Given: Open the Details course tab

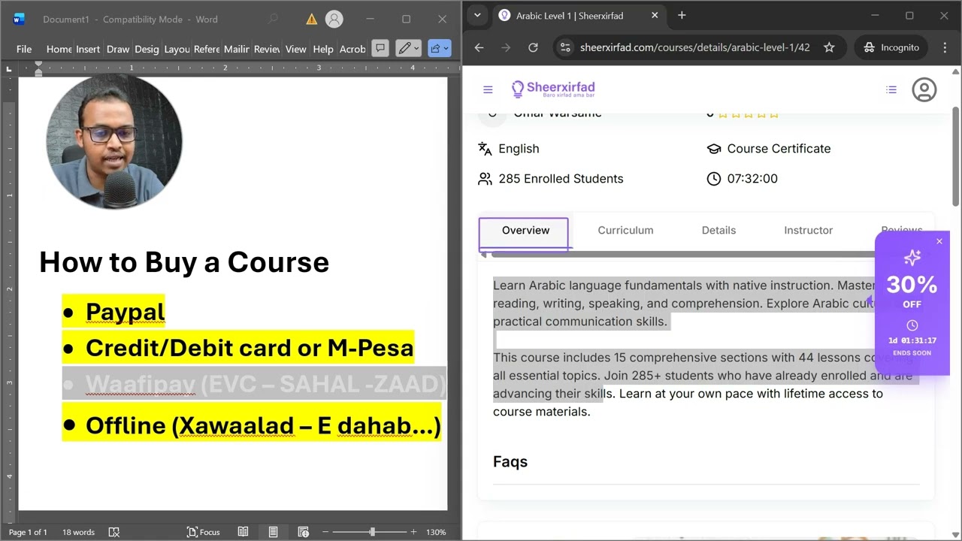Looking at the screenshot, I should (x=718, y=231).
